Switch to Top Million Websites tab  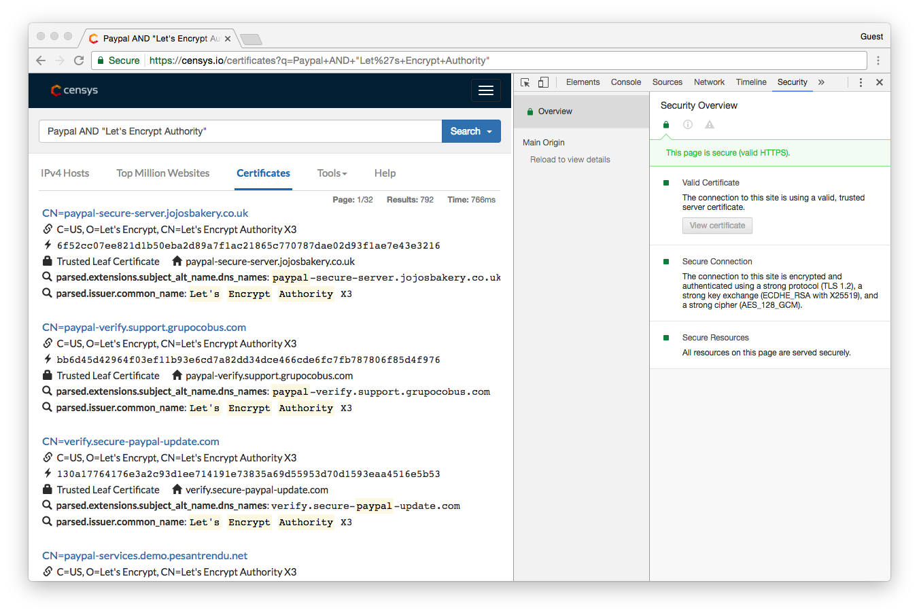[x=163, y=173]
